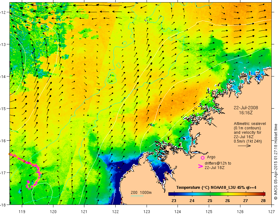Click the colorbar tick label 27
278x214 pixels.
(245, 201)
